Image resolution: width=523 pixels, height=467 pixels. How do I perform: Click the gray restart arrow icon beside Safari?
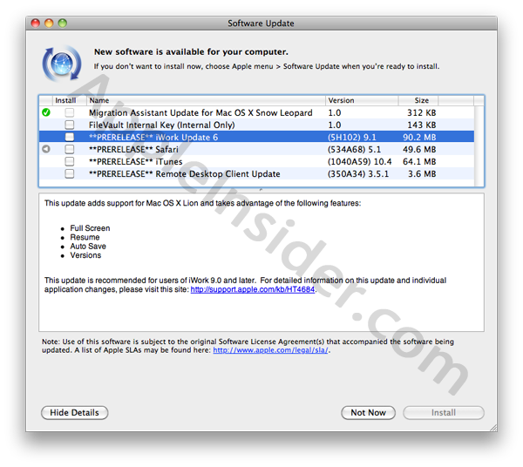click(46, 149)
